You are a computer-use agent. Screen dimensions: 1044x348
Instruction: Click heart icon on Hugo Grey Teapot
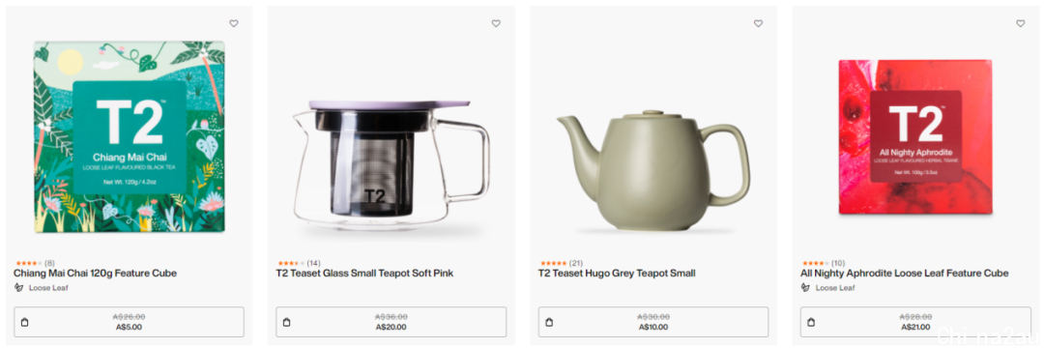(x=759, y=23)
